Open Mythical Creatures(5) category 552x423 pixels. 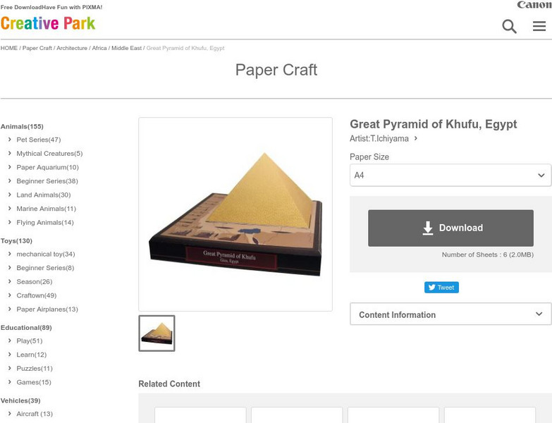pyautogui.click(x=49, y=154)
